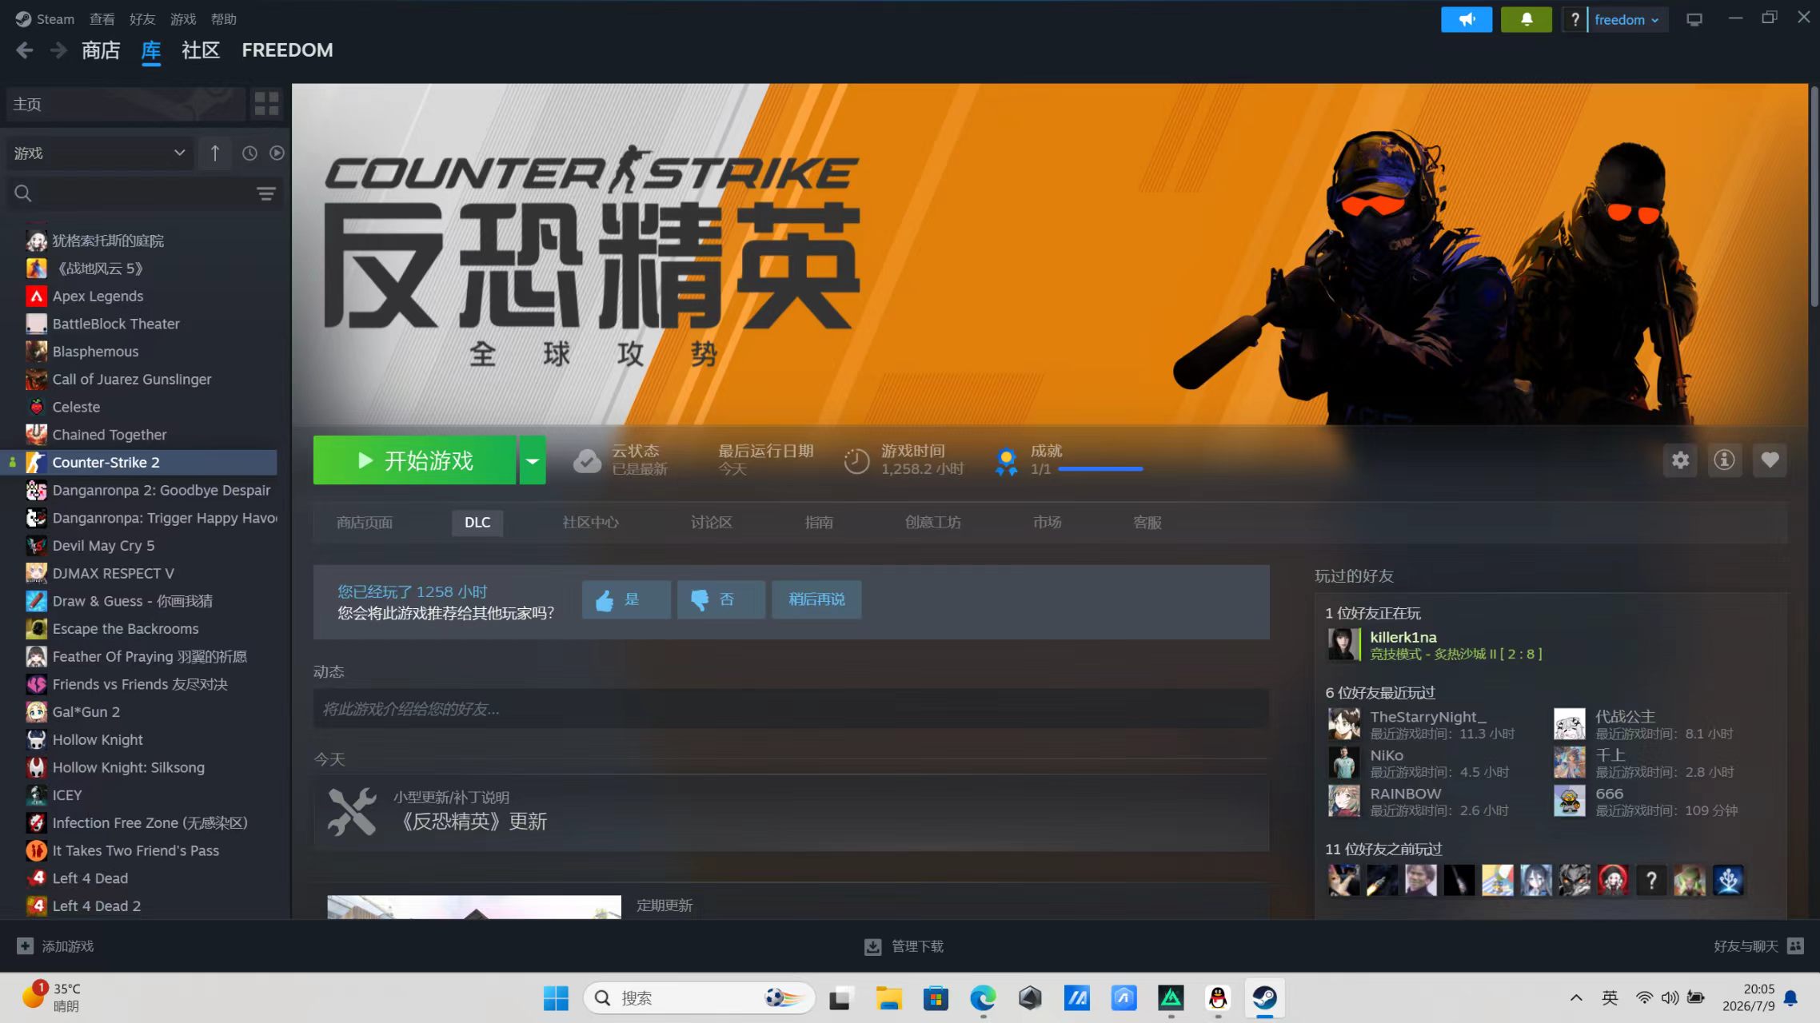This screenshot has height=1023, width=1820.
Task: Open the freedom account dropdown
Action: pyautogui.click(x=1627, y=19)
